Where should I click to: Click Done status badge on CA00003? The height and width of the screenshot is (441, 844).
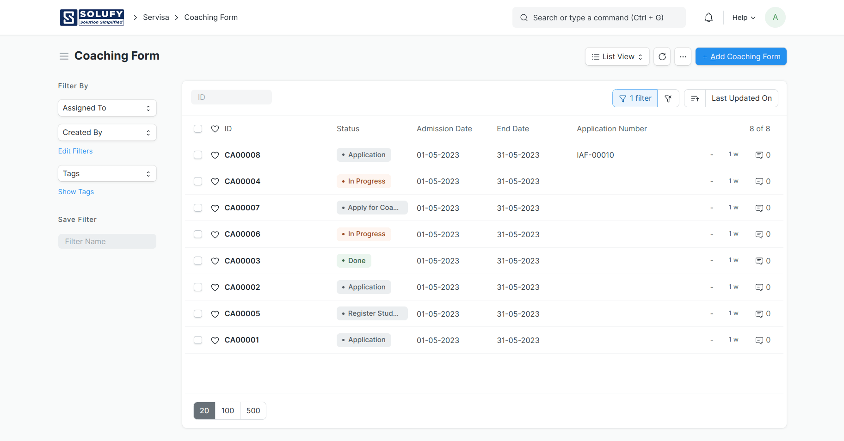click(354, 261)
